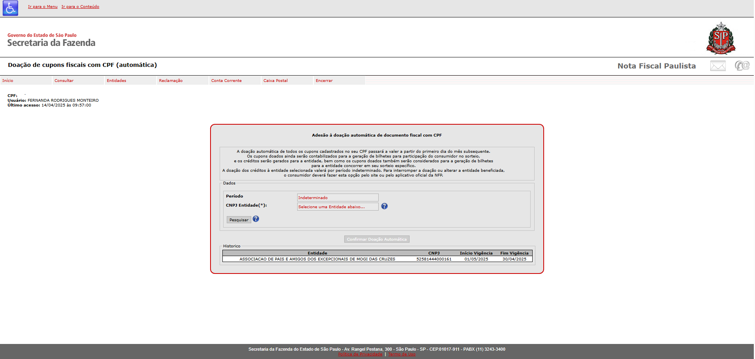Screen dimensions: 755x359
Task: Follow the 'Ir para o Menu' link
Action: tap(43, 7)
